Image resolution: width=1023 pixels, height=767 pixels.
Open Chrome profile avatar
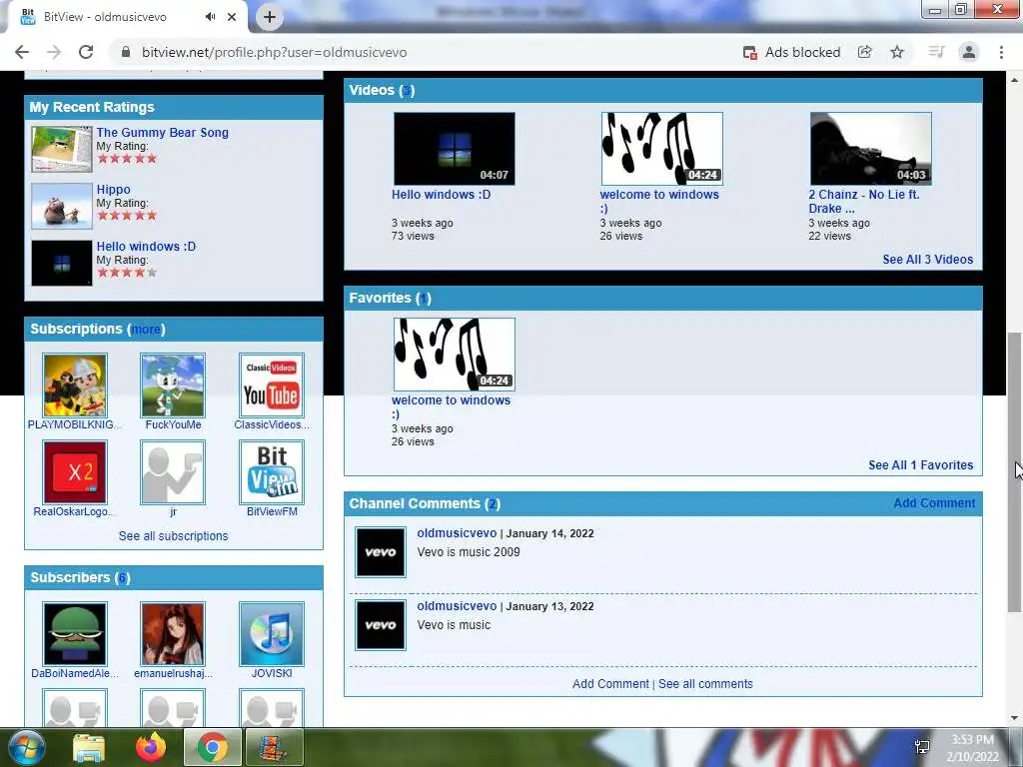(969, 52)
